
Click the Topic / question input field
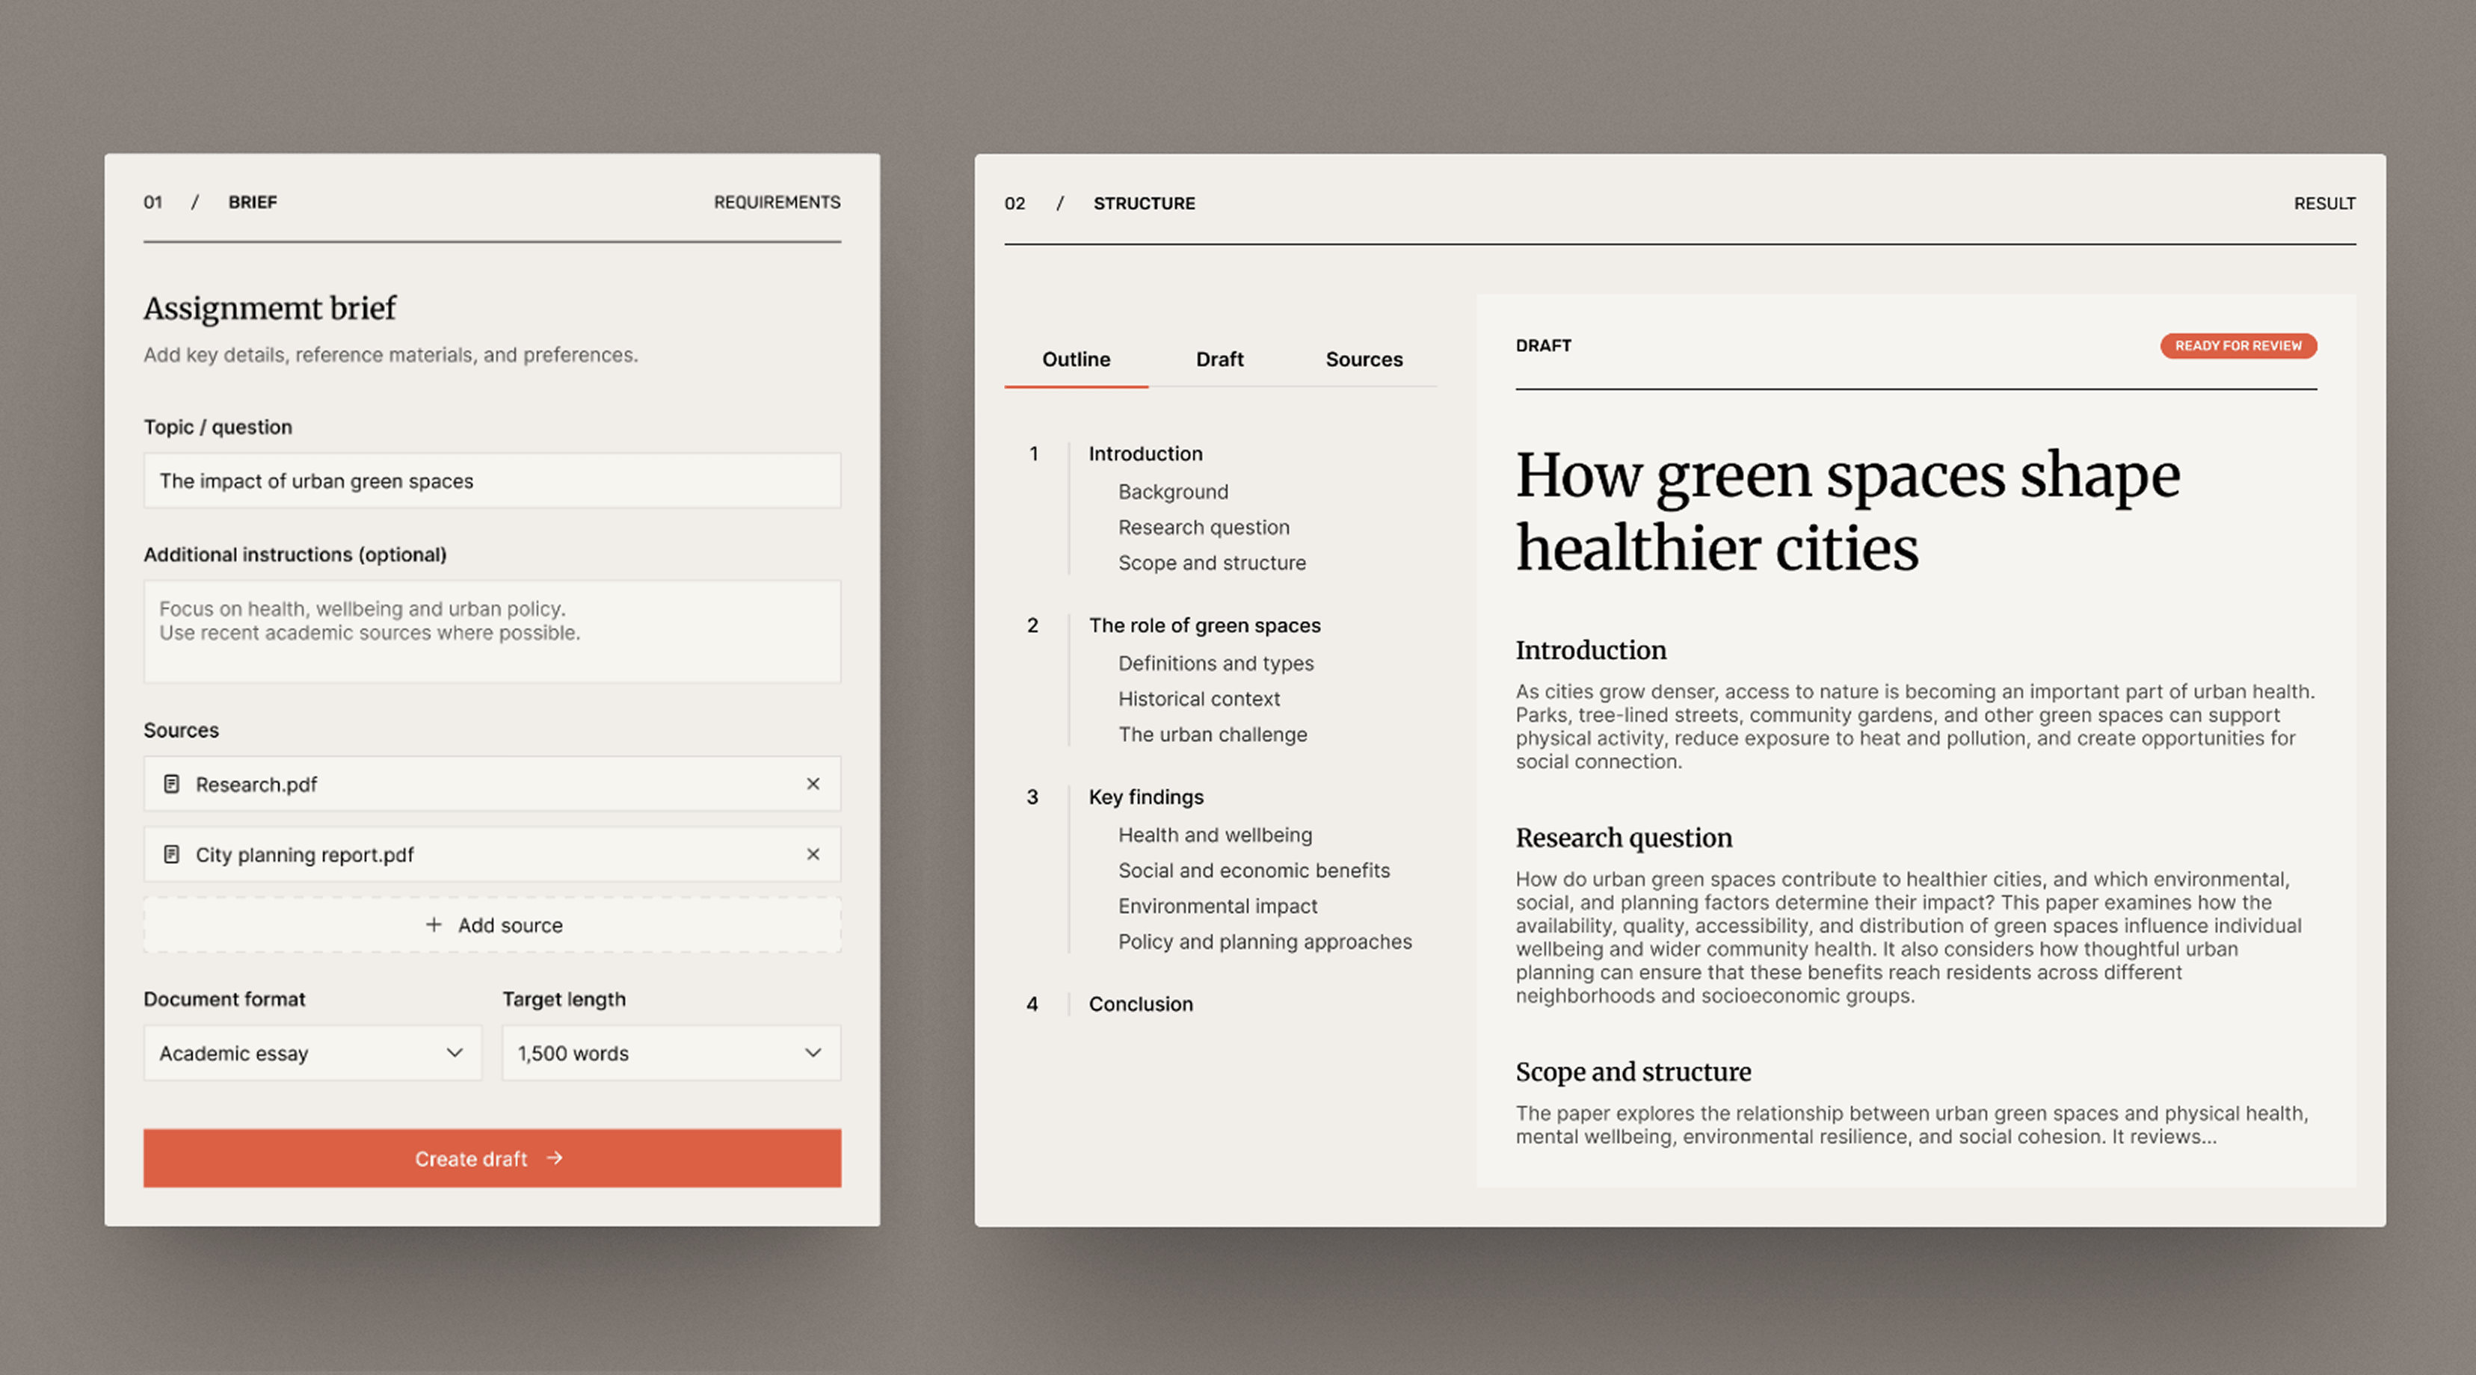pyautogui.click(x=492, y=481)
